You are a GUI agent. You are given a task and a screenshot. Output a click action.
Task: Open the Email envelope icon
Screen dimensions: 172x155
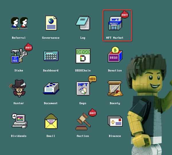pyautogui.click(x=51, y=122)
